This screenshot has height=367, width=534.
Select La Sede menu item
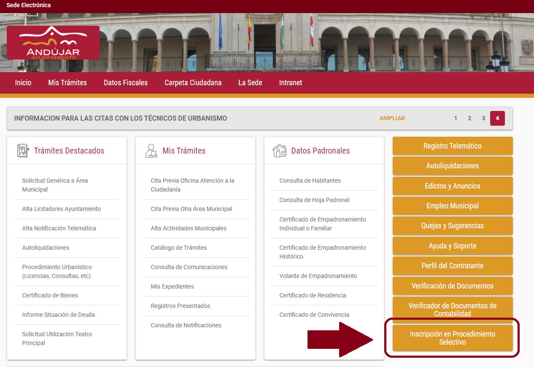(x=250, y=83)
